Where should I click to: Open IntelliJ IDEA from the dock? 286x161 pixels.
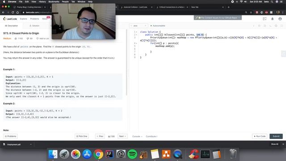pyautogui.click(x=109, y=154)
